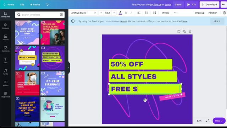Collapse the side panel with arrow handle

[x=69, y=68]
